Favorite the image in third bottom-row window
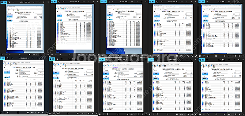 (104, 114)
